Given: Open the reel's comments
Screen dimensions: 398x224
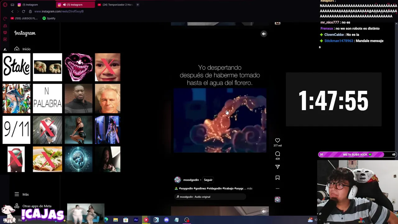Looking at the screenshot, I should tap(277, 154).
